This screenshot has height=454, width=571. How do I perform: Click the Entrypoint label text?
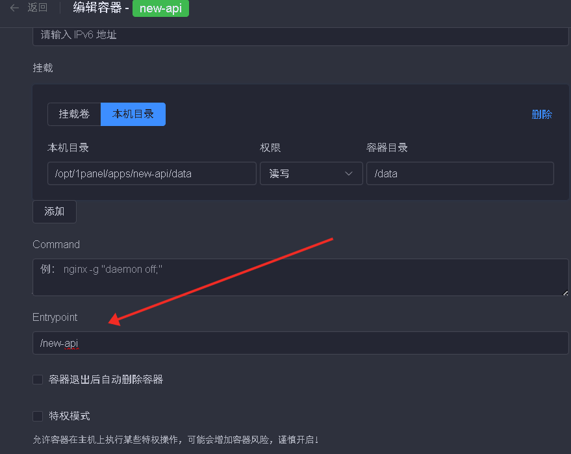tap(55, 317)
